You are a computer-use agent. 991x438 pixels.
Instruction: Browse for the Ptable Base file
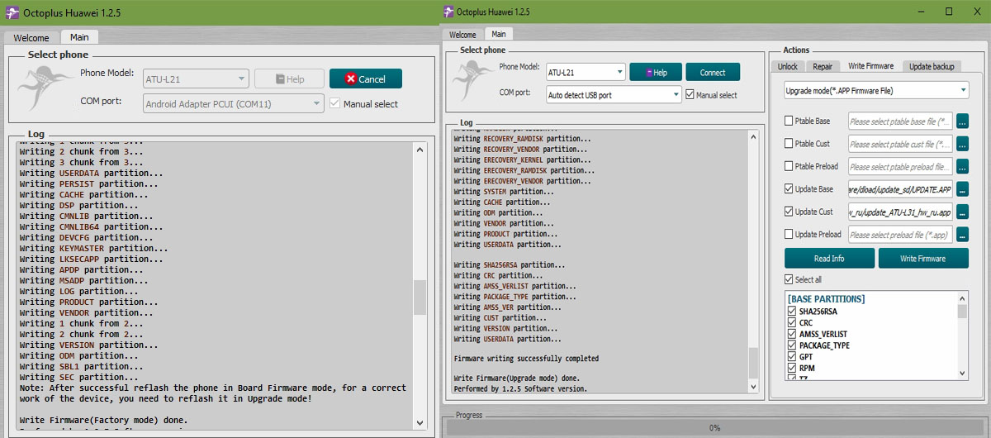[x=962, y=121]
